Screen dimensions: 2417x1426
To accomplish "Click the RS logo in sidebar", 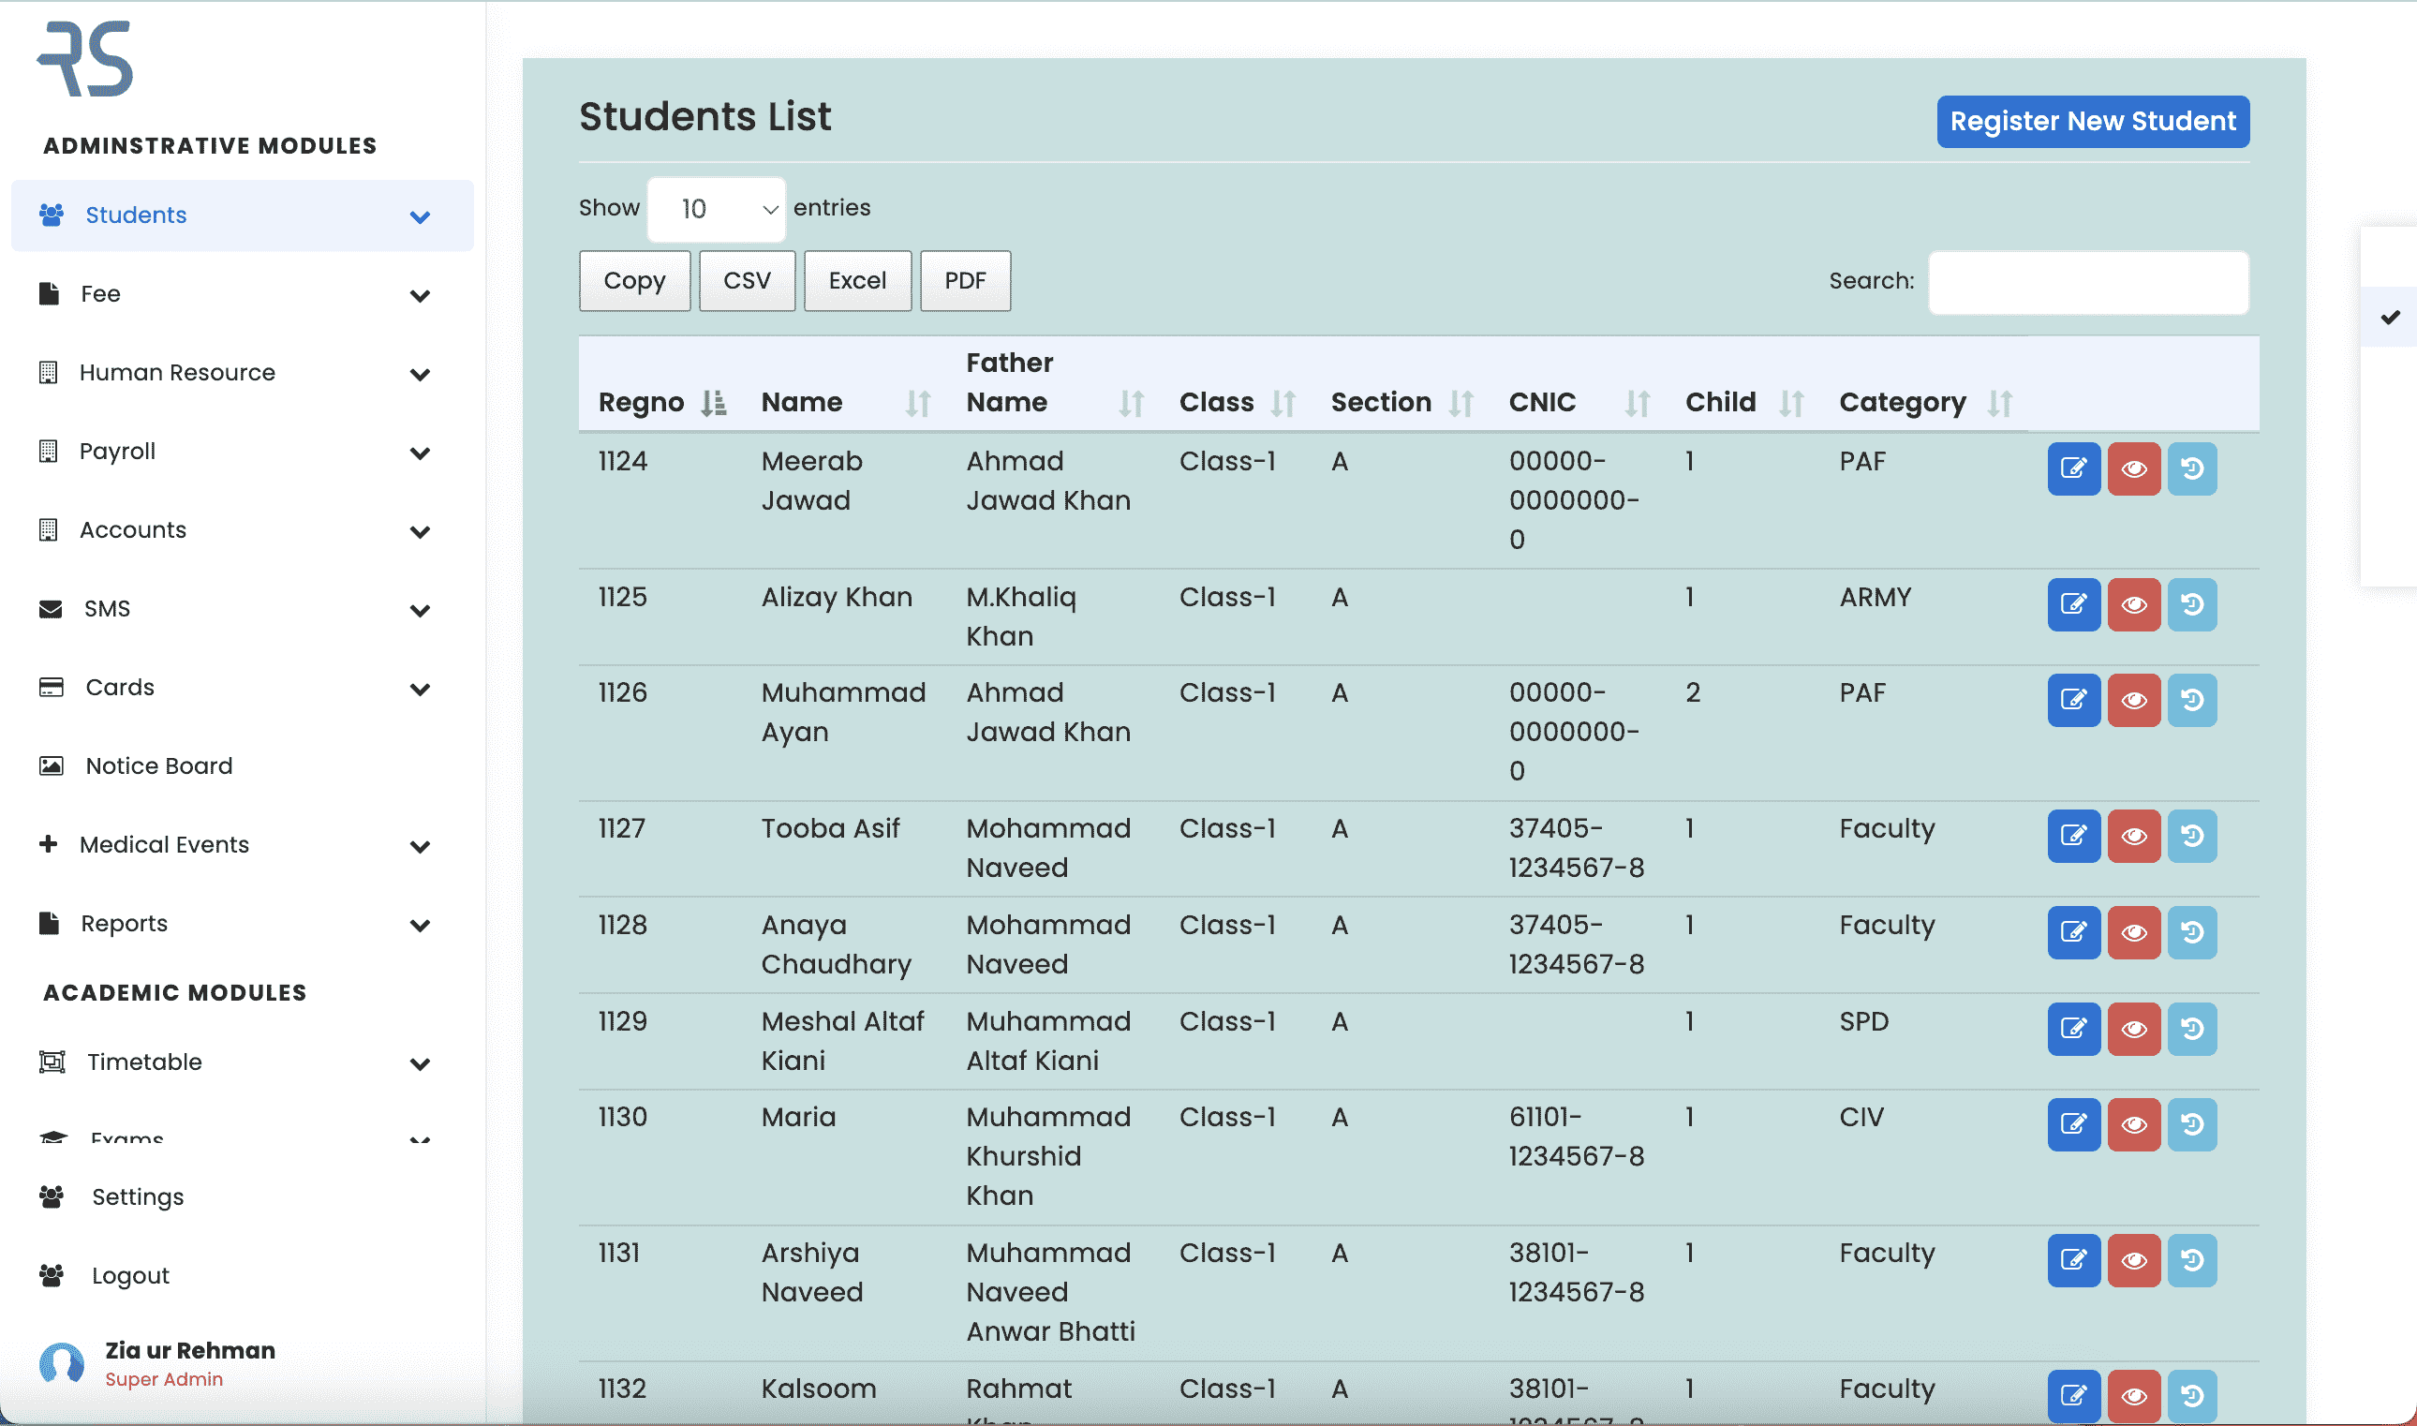I will (85, 60).
